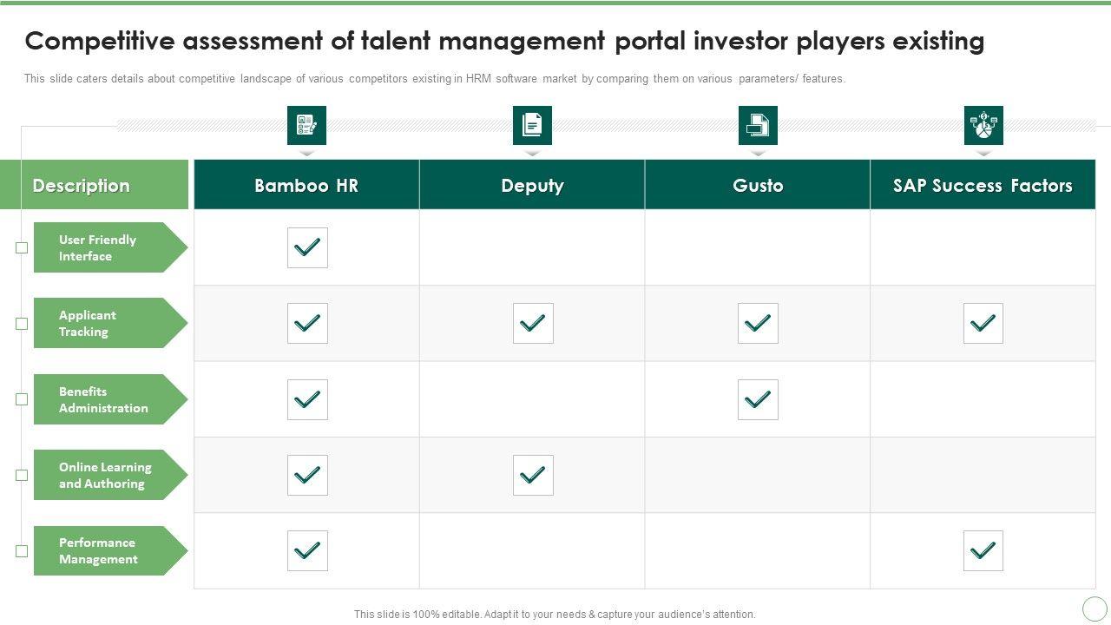Toggle Deputy Online Learning and Authoring checkbox
1111x625 pixels.
point(533,475)
